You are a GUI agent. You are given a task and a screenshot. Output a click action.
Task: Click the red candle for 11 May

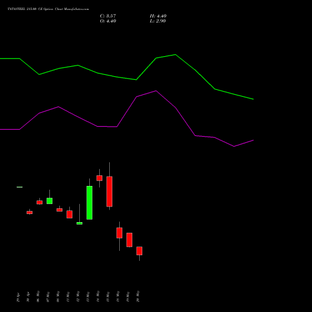(x=69, y=215)
